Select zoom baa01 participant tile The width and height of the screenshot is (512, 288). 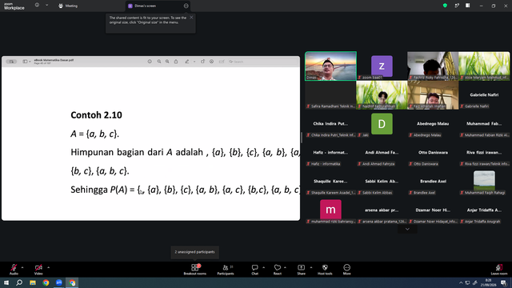coord(382,66)
